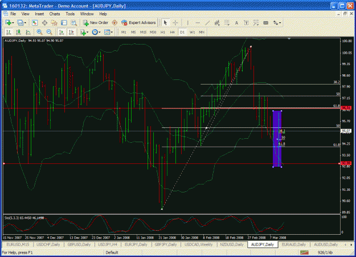
Task: Click the Templates chart icon
Action: tap(107, 32)
